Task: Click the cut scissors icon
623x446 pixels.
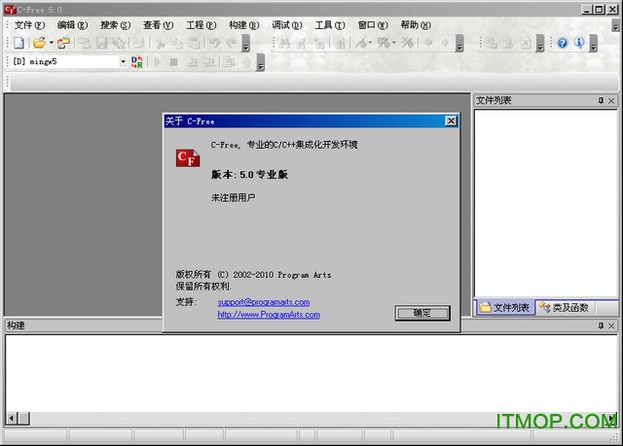Action: tap(161, 43)
